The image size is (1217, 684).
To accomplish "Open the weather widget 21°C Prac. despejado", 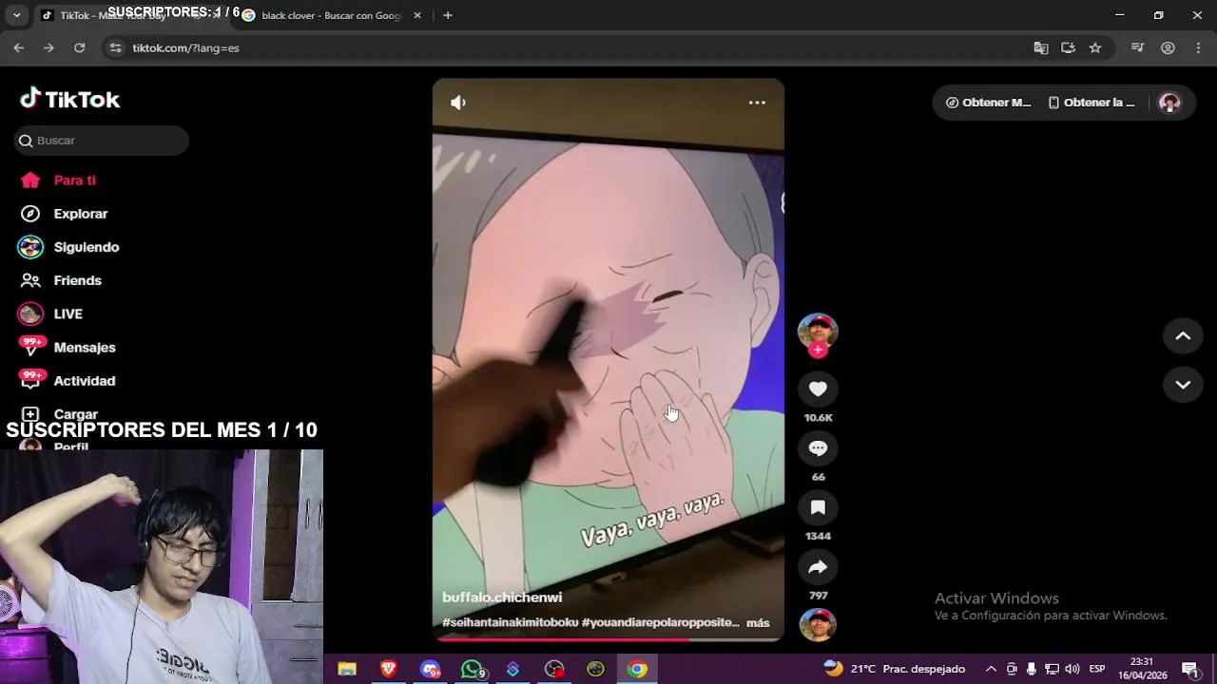I will pyautogui.click(x=894, y=669).
